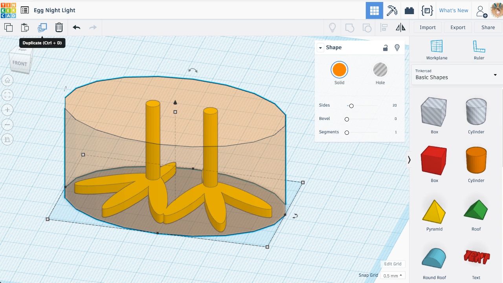
Task: Click the Duplicate icon in toolbar
Action: 42,28
